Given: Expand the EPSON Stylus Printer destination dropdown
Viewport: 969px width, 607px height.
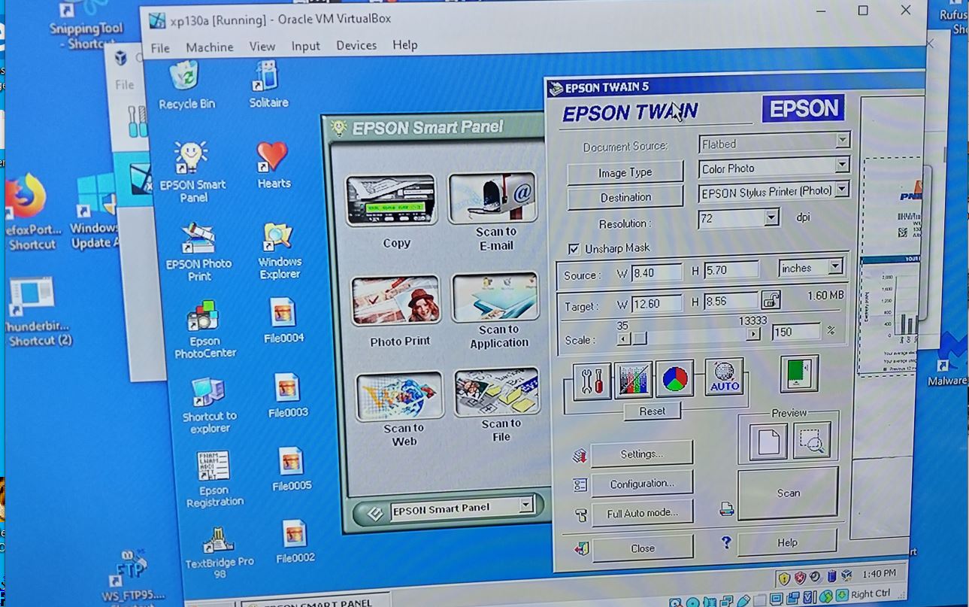Looking at the screenshot, I should tap(842, 189).
